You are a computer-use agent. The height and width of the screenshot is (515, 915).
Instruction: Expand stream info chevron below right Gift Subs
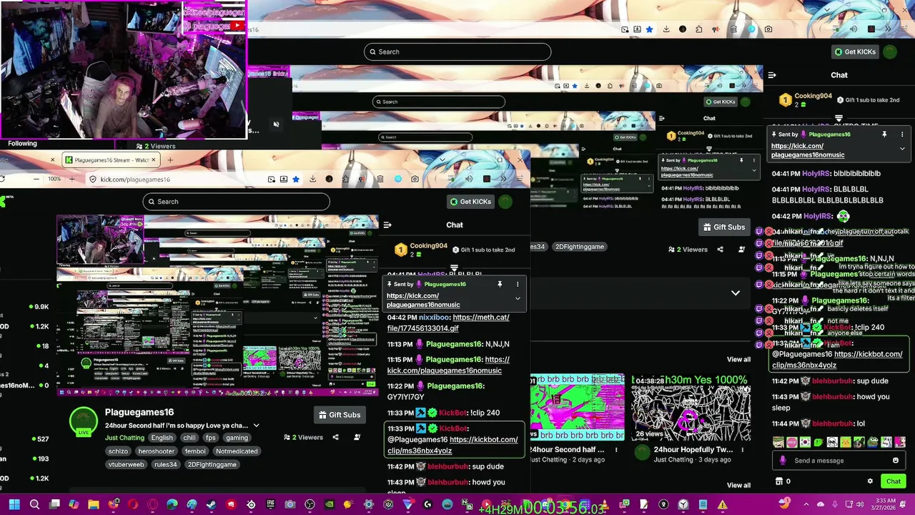click(735, 293)
